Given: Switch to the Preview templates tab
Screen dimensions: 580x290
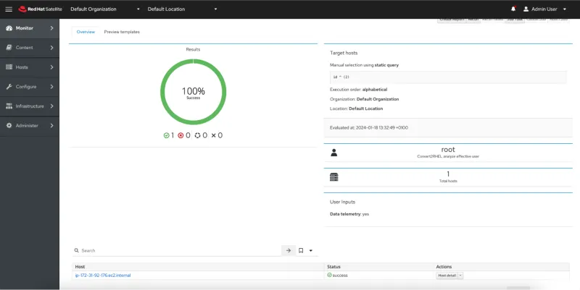Looking at the screenshot, I should (122, 32).
